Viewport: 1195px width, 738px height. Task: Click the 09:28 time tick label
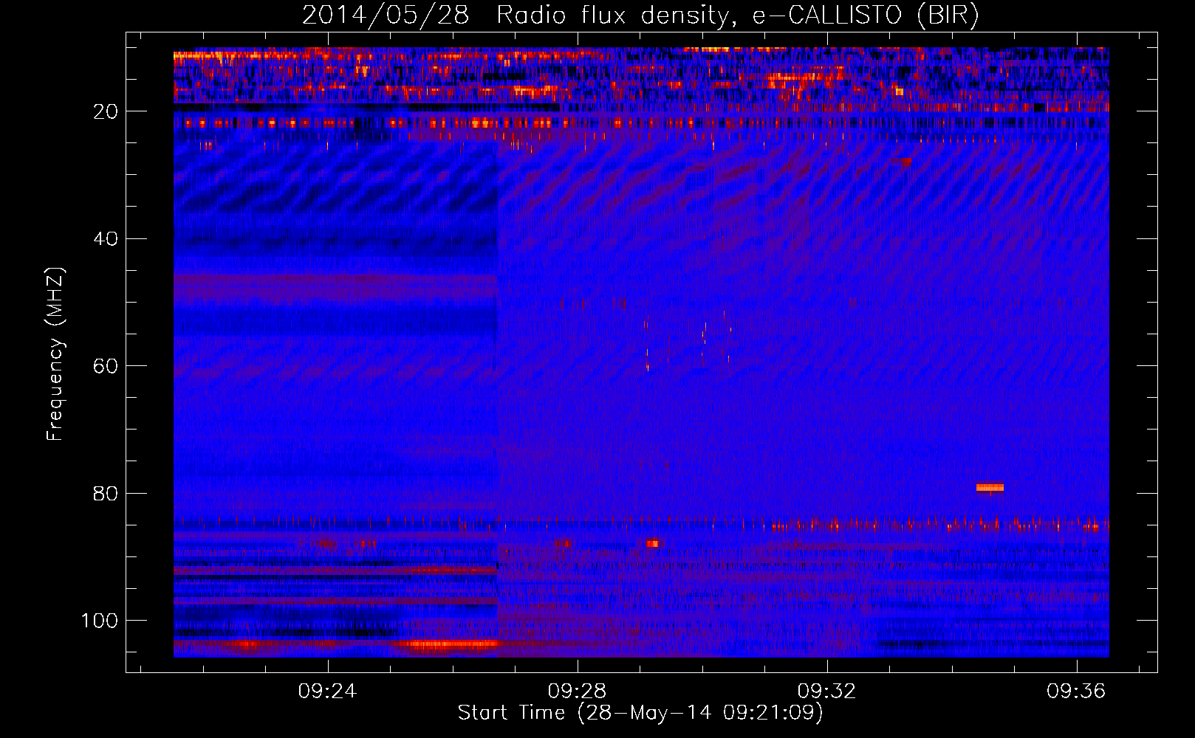point(577,692)
